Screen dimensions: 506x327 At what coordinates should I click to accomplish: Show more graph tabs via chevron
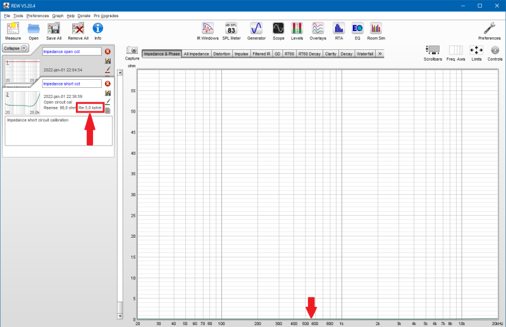tap(380, 54)
